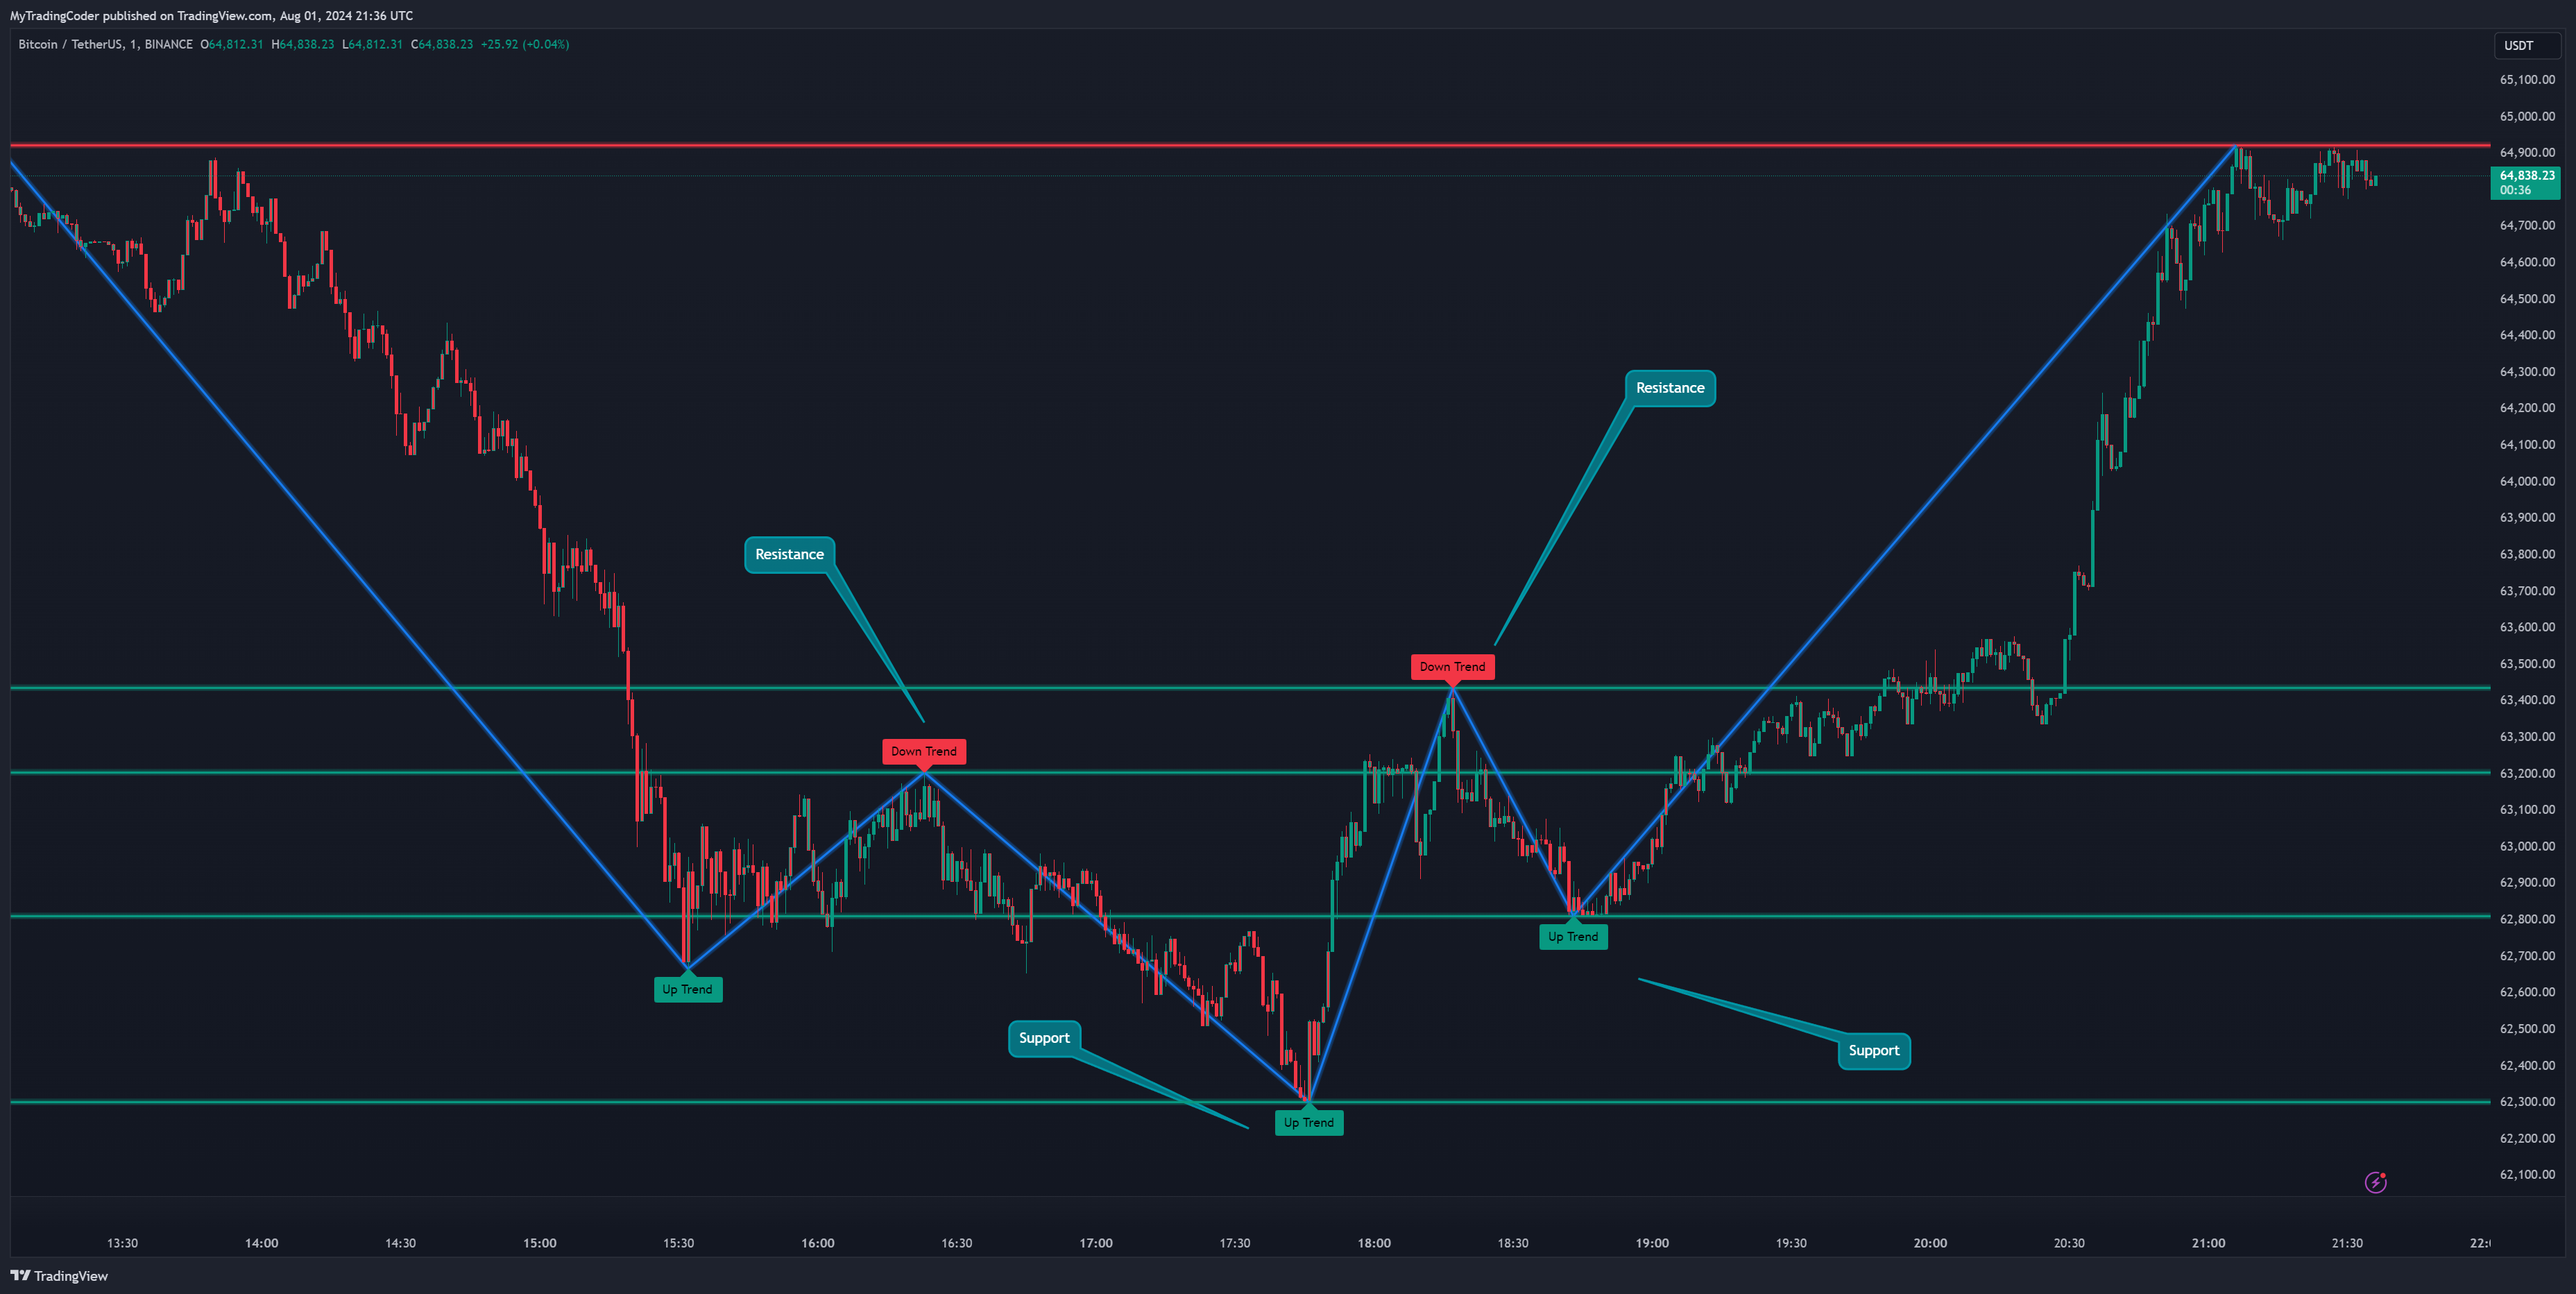Click the high price value H64,838.23
2576x1294 pixels.
pos(303,44)
